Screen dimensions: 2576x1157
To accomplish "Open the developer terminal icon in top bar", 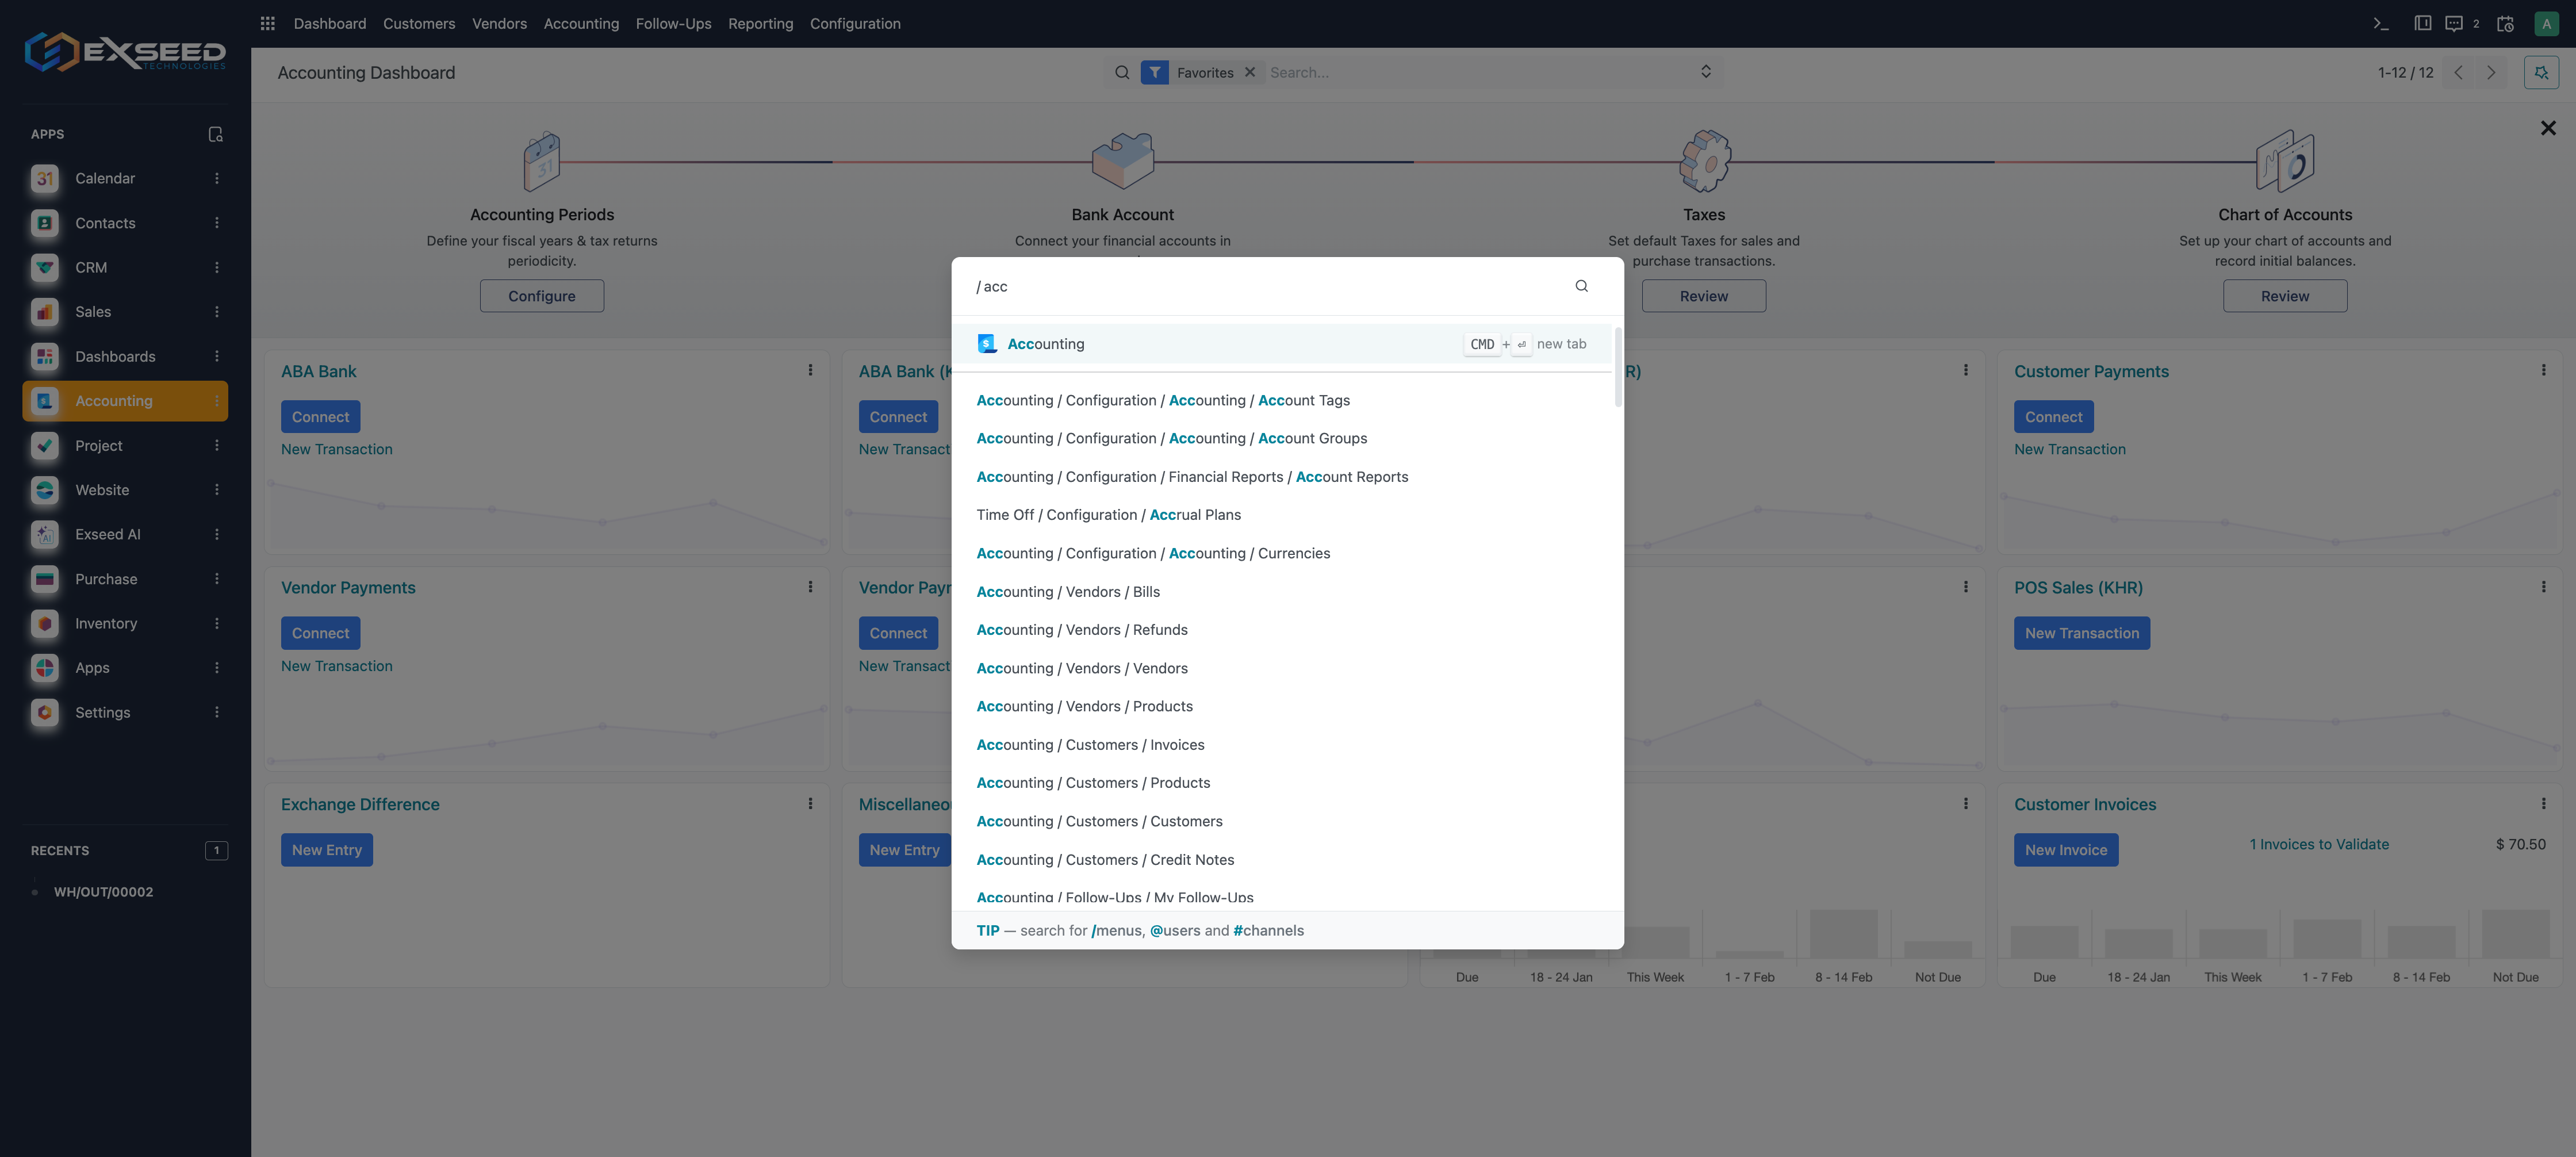I will click(x=2381, y=22).
